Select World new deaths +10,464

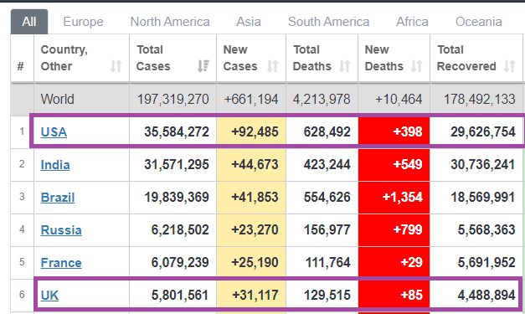[399, 99]
